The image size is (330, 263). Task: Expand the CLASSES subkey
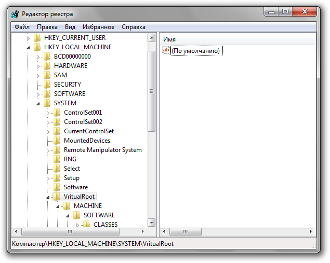click(78, 225)
